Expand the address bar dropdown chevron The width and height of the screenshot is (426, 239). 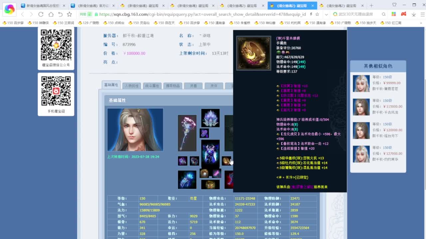(326, 14)
